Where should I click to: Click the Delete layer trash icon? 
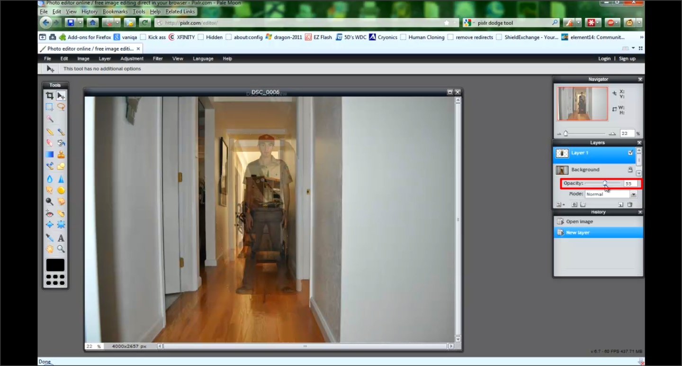(x=630, y=205)
